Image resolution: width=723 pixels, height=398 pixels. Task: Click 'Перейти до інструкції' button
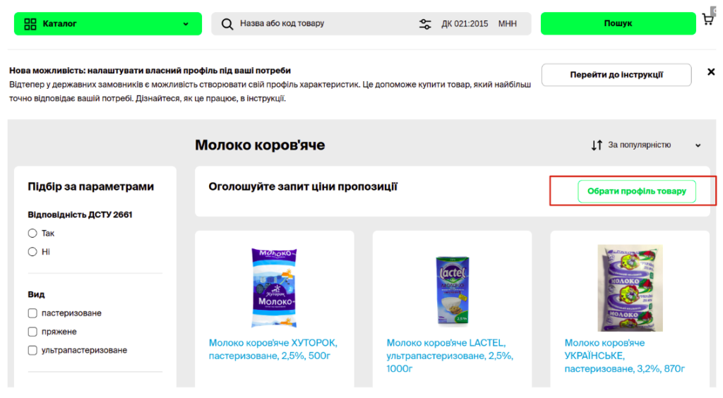[616, 75]
